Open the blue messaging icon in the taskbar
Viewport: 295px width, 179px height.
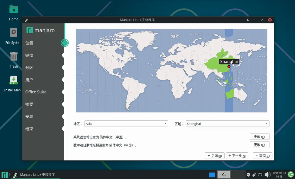[212, 174]
